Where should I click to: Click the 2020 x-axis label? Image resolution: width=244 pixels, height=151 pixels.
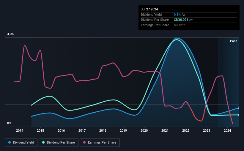pyautogui.click(x=144, y=130)
